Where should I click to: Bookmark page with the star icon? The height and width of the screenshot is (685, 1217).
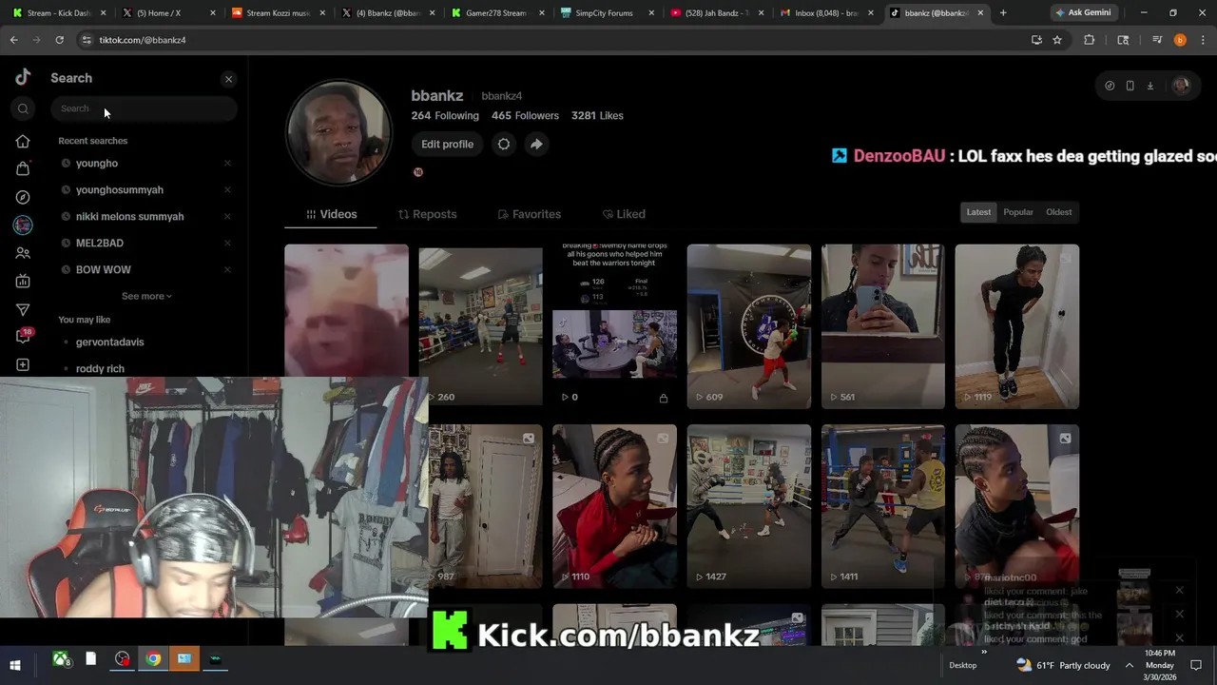click(1057, 40)
